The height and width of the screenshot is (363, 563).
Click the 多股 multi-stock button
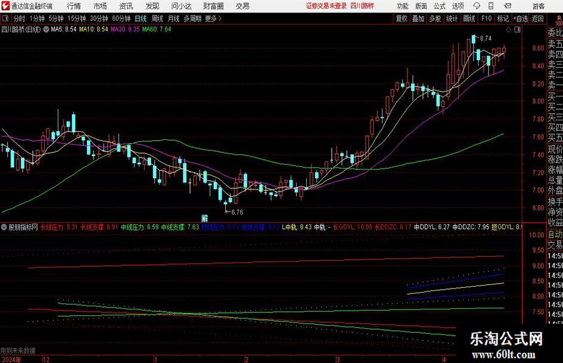pos(435,18)
